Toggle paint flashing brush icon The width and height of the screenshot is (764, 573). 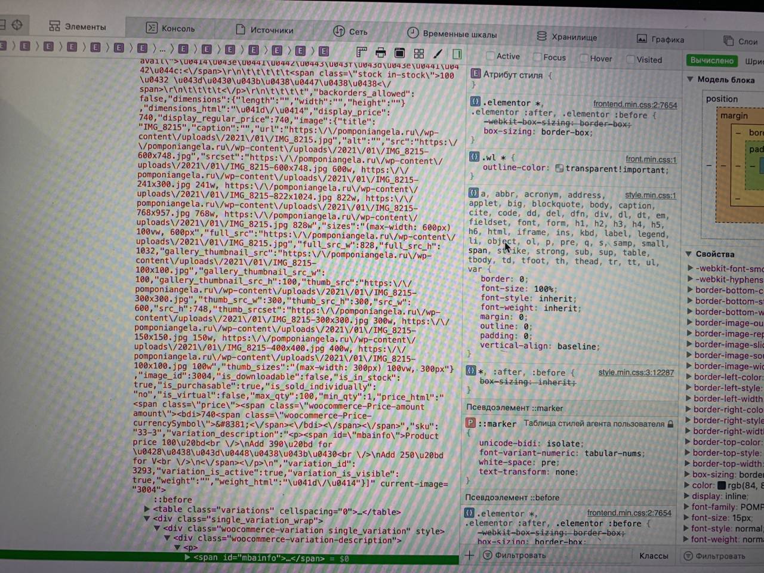tap(438, 54)
